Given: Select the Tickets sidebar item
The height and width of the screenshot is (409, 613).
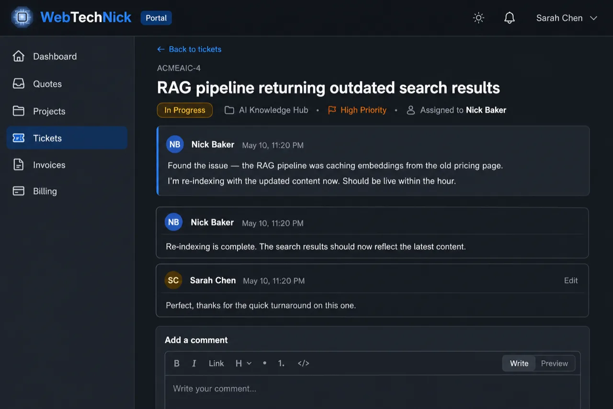Looking at the screenshot, I should 67,138.
